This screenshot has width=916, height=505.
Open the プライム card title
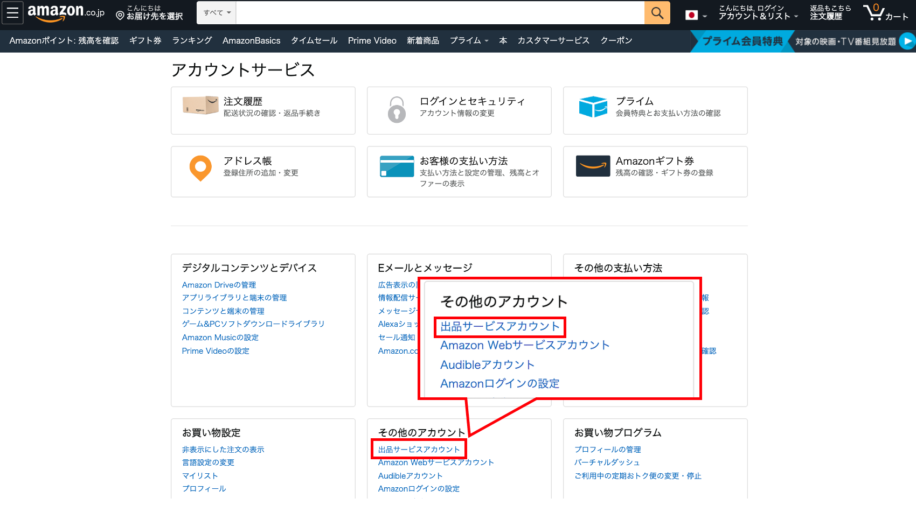[x=635, y=101]
